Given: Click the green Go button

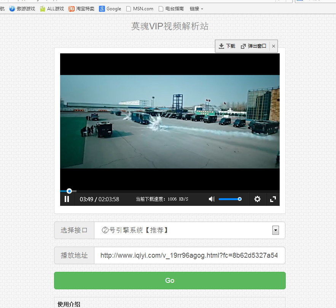Looking at the screenshot, I should pyautogui.click(x=170, y=281).
